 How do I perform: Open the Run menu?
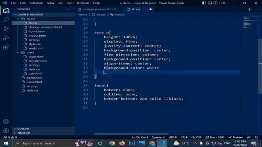[x=69, y=3]
